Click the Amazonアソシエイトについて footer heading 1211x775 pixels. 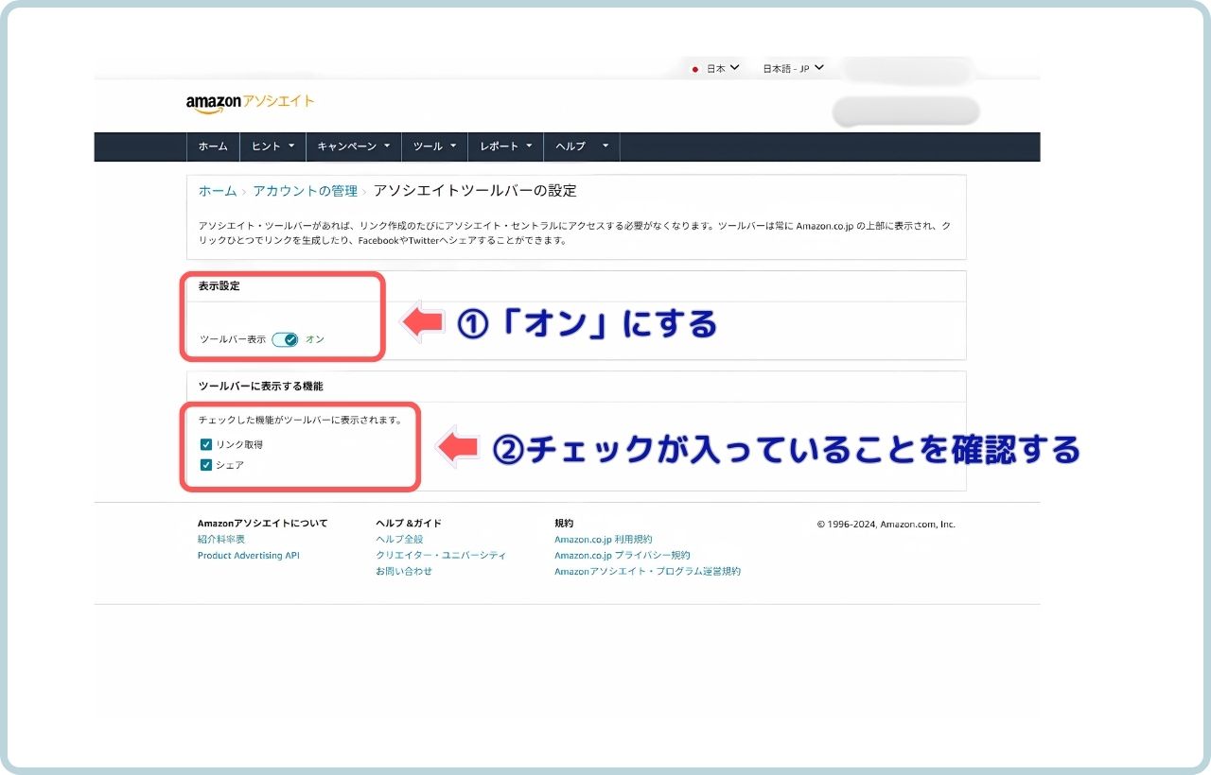pos(263,523)
